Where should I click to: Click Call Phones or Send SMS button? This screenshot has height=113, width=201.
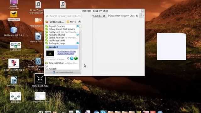63,72
